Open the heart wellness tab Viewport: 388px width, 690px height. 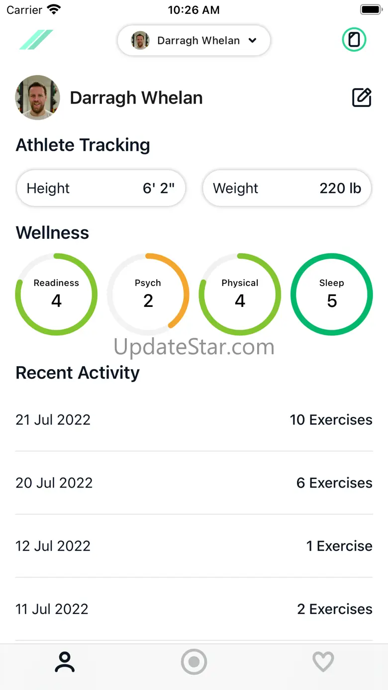323,662
